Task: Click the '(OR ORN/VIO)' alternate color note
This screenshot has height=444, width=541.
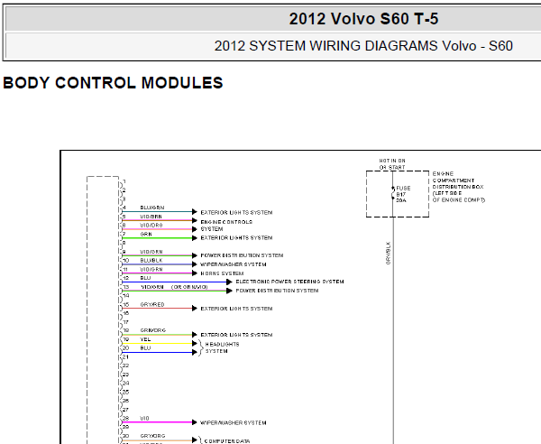Action: coord(189,287)
